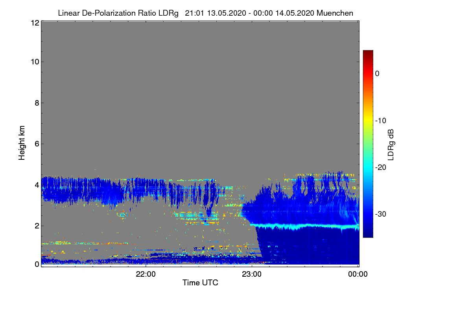This screenshot has width=472, height=314.
Task: Click the height tick label 2
Action: pos(37,226)
